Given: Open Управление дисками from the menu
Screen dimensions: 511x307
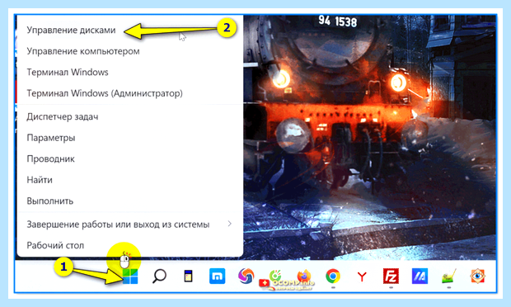Looking at the screenshot, I should (x=71, y=30).
